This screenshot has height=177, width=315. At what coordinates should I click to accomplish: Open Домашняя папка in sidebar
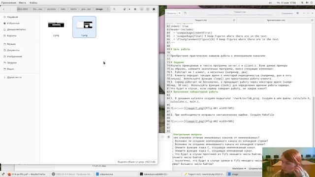click(x=16, y=29)
